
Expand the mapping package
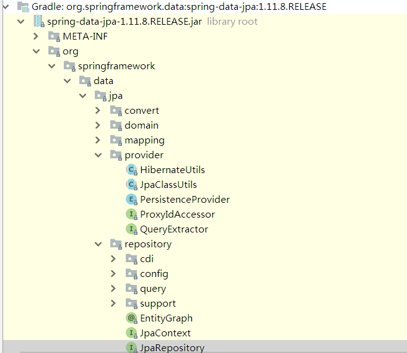tap(98, 140)
